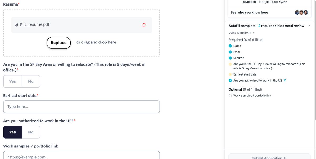Click the connections avatars next to See who you know

(x=301, y=12)
